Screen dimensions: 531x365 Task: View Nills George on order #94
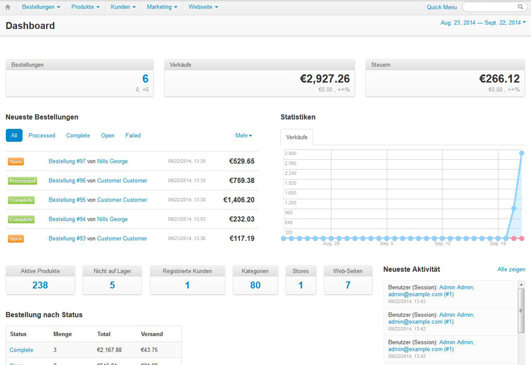point(113,219)
